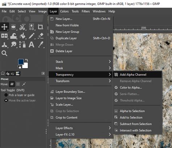The image size is (172, 148).
Task: Click Intersect with Selection
Action: pyautogui.click(x=138, y=131)
